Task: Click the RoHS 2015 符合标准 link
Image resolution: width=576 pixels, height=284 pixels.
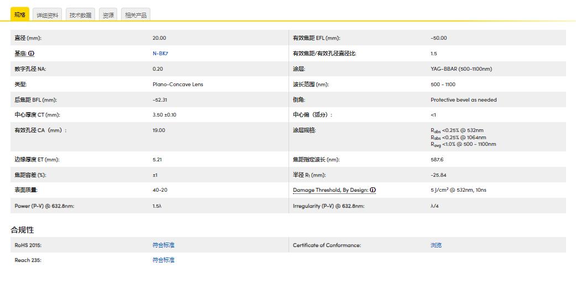Action: pyautogui.click(x=164, y=245)
